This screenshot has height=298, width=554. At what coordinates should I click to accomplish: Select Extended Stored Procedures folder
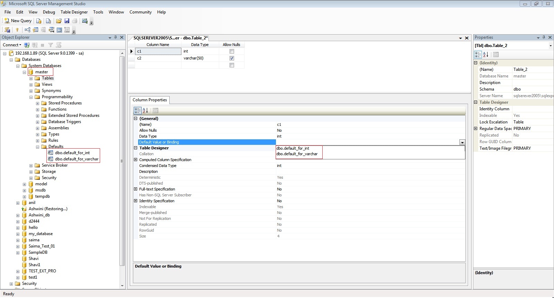pos(74,115)
